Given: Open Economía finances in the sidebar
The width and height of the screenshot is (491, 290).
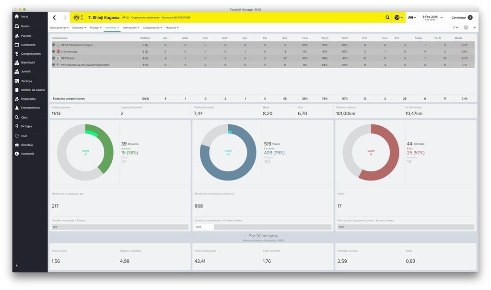Looking at the screenshot, I should (24, 154).
